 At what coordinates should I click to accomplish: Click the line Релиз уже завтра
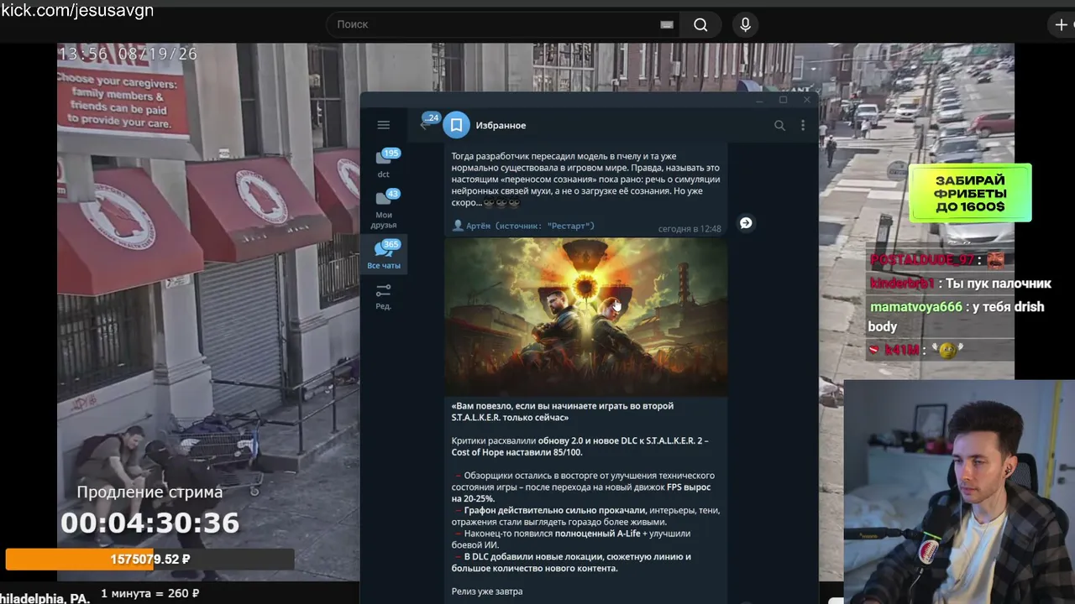487,591
